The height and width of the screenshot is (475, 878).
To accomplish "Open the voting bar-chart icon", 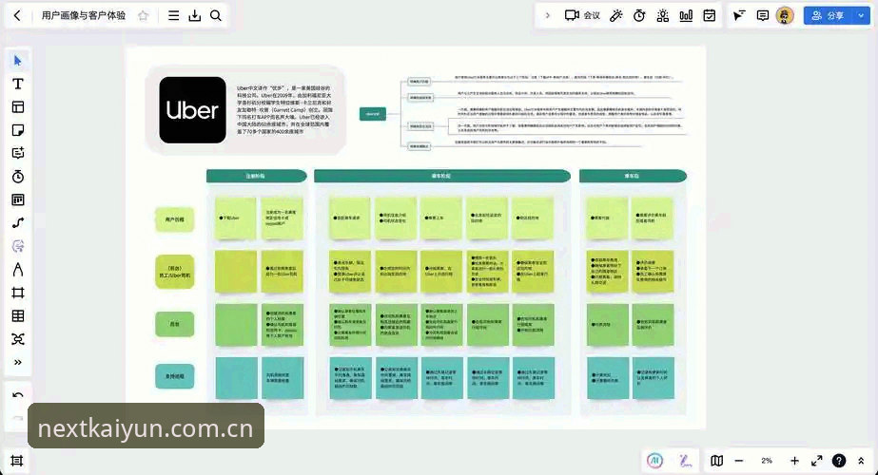I will (686, 15).
